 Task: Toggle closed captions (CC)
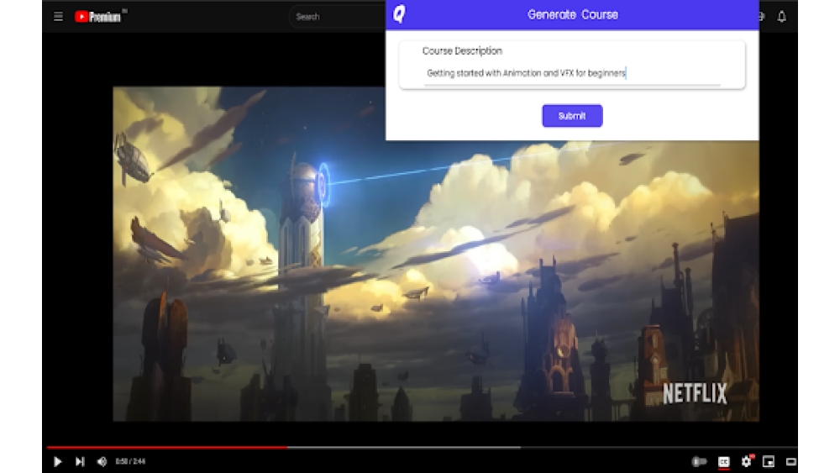point(724,461)
